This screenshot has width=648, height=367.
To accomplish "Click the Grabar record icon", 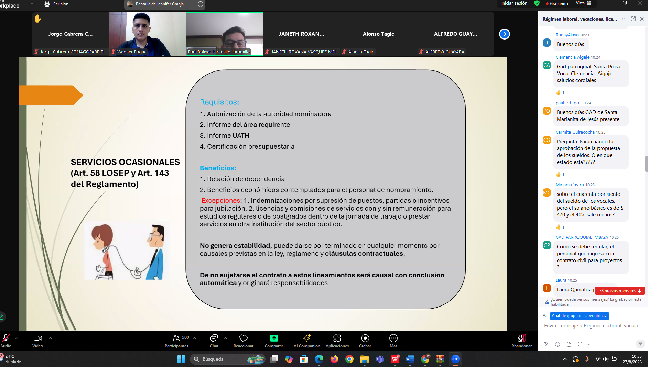I will click(365, 338).
